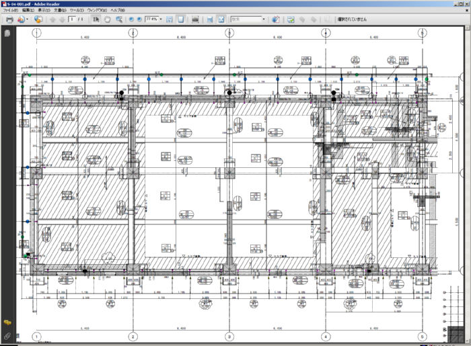Viewport: 471px width, 346px height.
Task: Click the page number input field
Action: 72,19
